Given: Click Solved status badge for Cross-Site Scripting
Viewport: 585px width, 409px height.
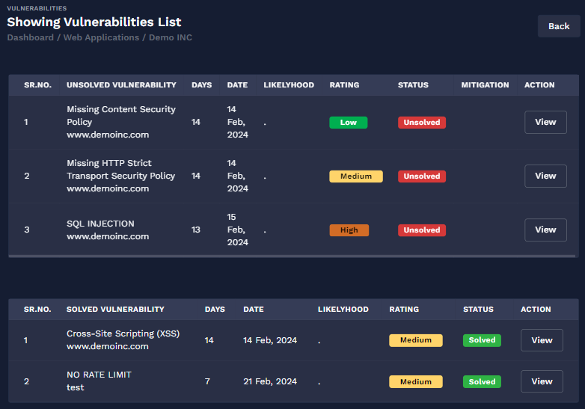Looking at the screenshot, I should (x=482, y=340).
